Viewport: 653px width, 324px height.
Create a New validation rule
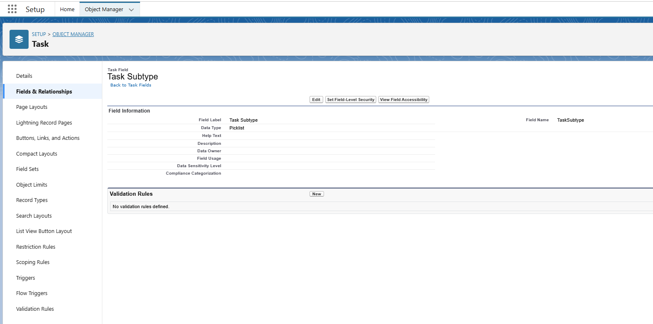pyautogui.click(x=317, y=194)
